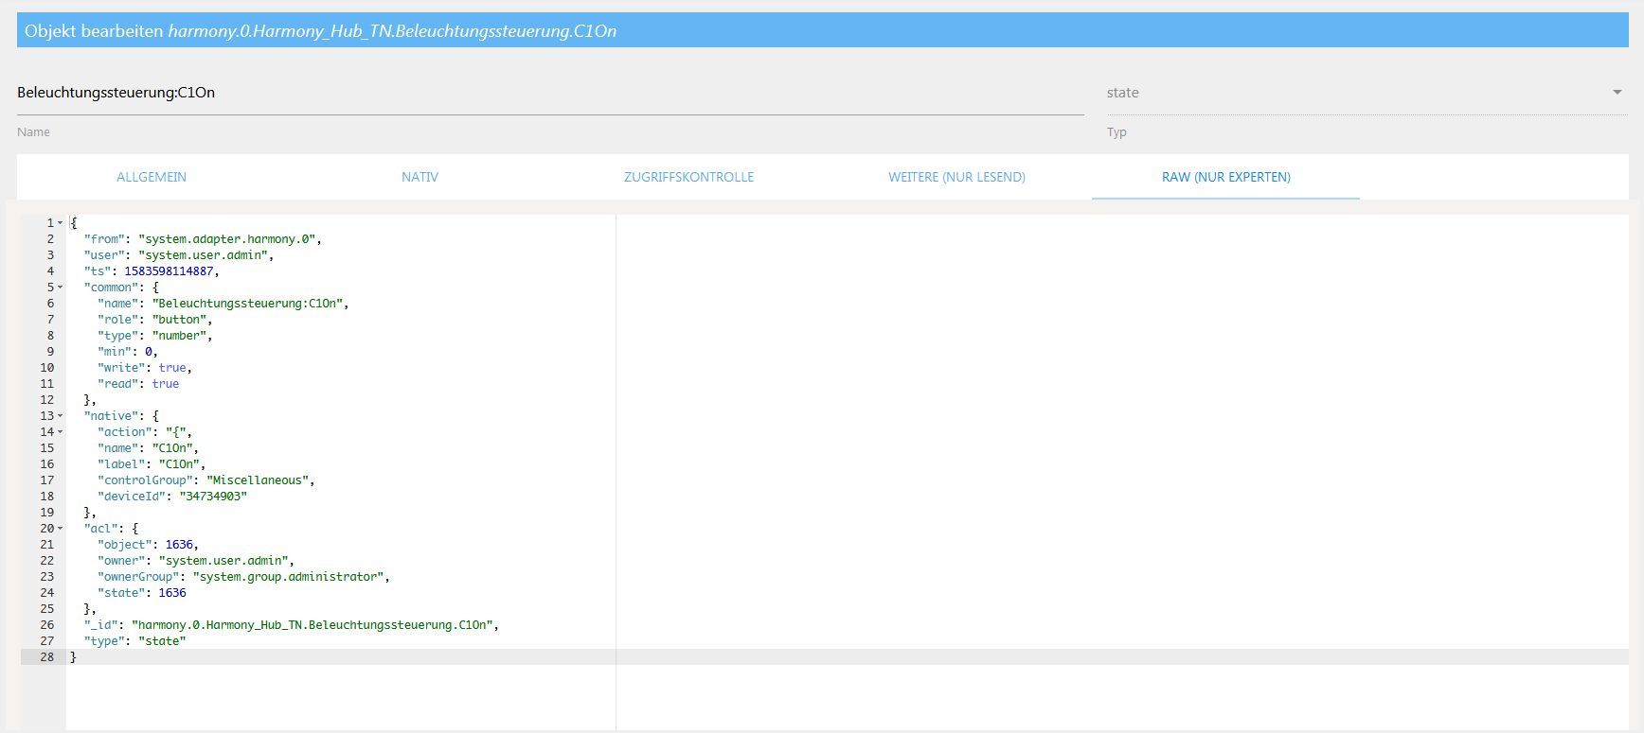Click the "user" line with system.user.admin

(x=179, y=255)
